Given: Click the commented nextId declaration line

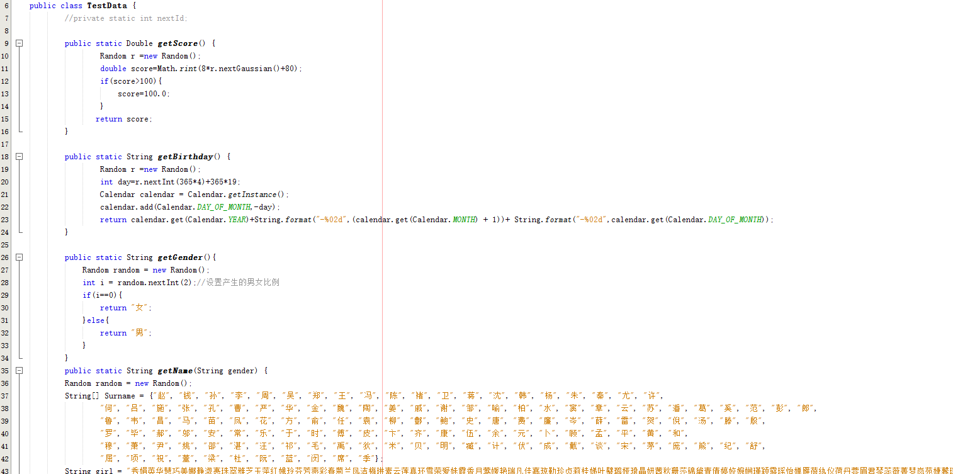Looking at the screenshot, I should point(126,18).
